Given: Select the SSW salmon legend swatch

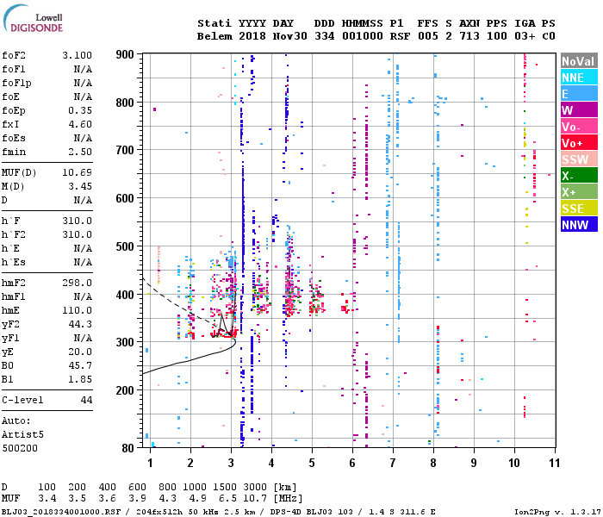Looking at the screenshot, I should [x=579, y=159].
